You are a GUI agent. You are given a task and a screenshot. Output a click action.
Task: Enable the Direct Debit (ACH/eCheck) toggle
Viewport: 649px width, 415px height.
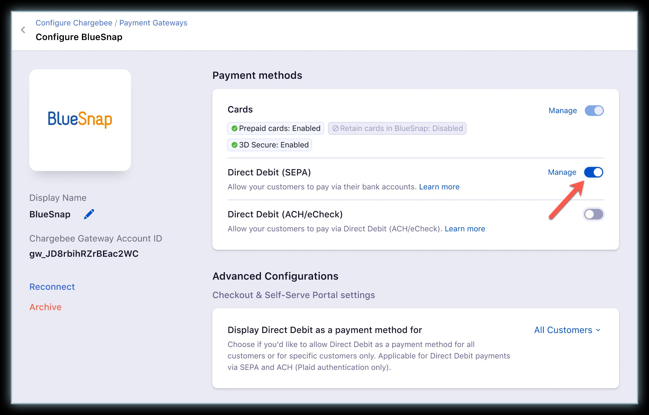[593, 214]
